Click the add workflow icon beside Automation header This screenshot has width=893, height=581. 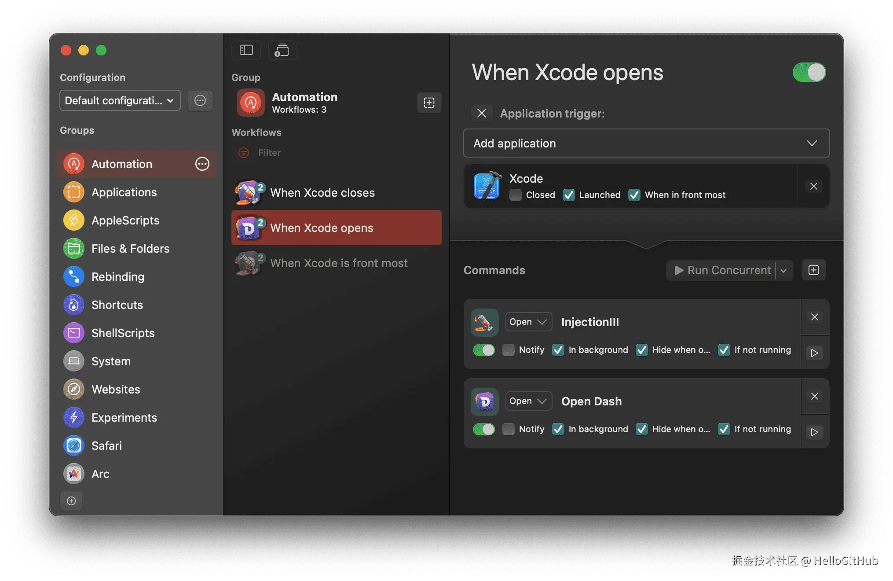(x=429, y=103)
